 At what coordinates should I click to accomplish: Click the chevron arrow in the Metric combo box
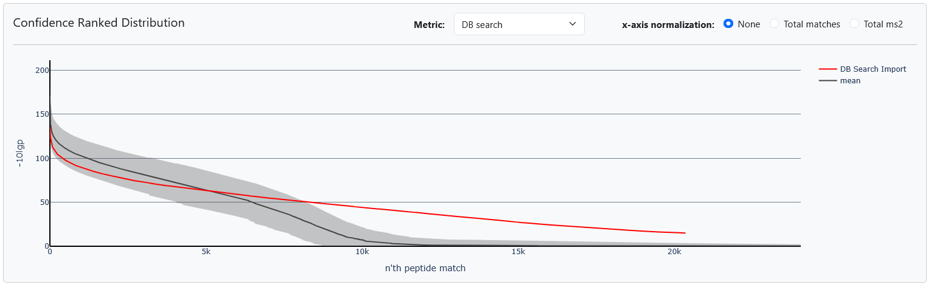(x=572, y=24)
